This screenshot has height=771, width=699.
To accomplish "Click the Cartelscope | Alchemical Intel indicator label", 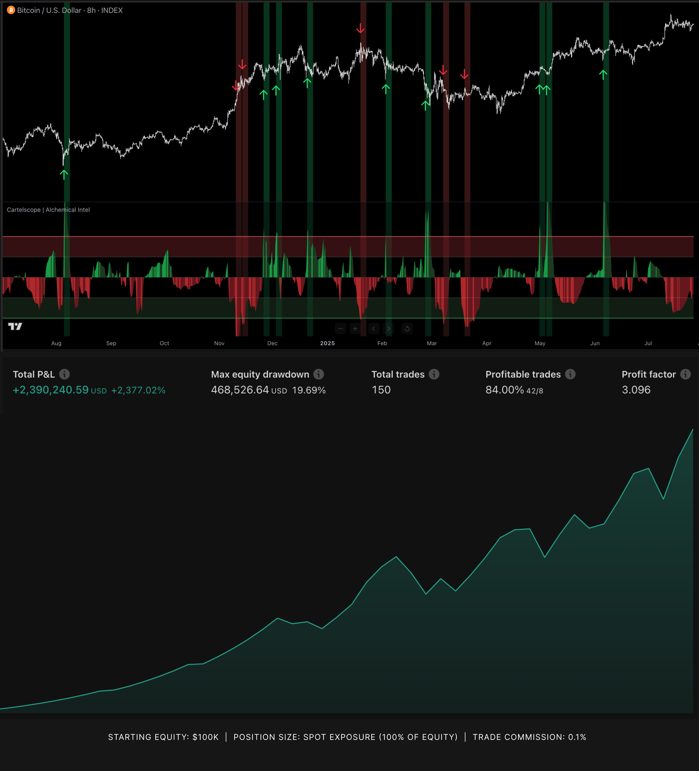I will click(48, 210).
